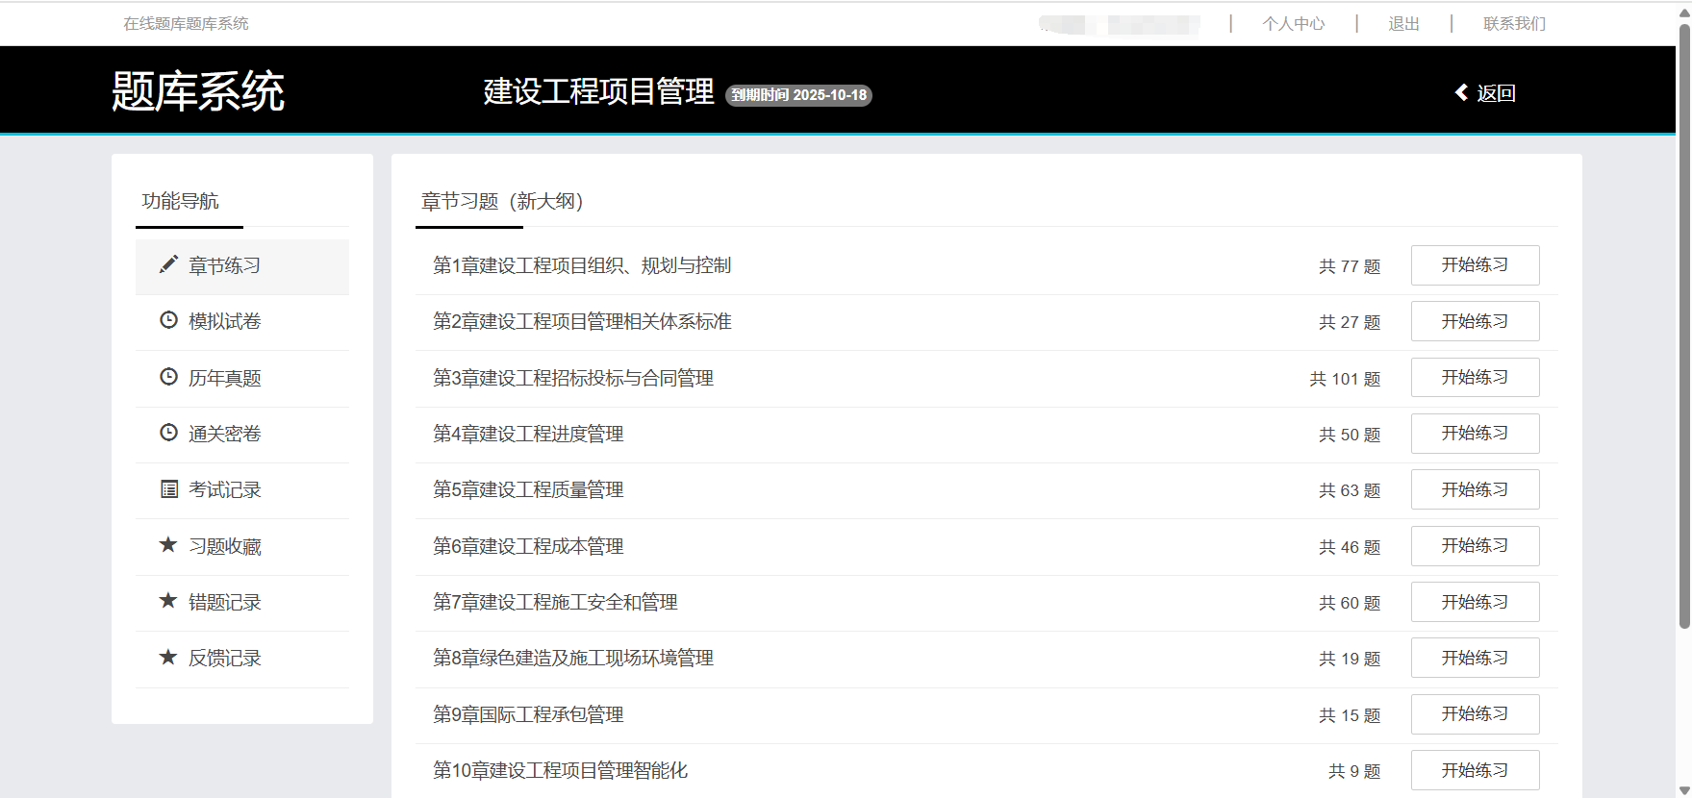Click the 到期时间 2025-10-18 badge

tap(798, 95)
